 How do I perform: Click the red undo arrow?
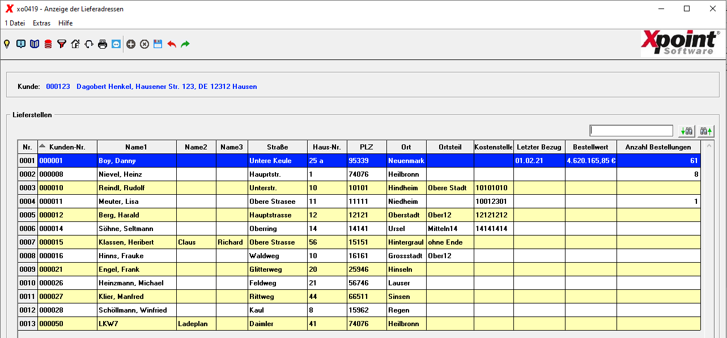click(172, 44)
